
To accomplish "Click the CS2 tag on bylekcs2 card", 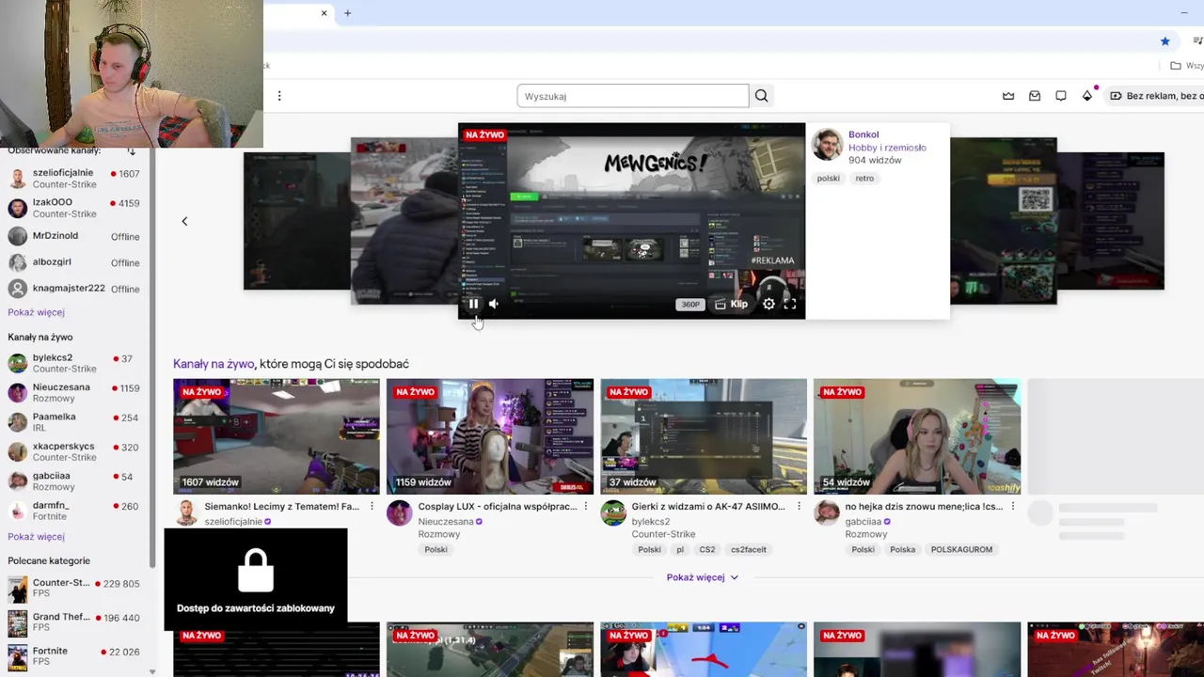I will click(x=707, y=549).
